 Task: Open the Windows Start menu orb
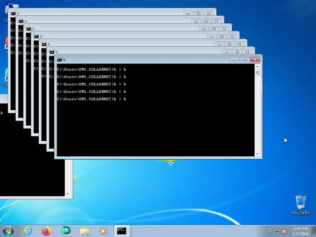[x=8, y=231]
